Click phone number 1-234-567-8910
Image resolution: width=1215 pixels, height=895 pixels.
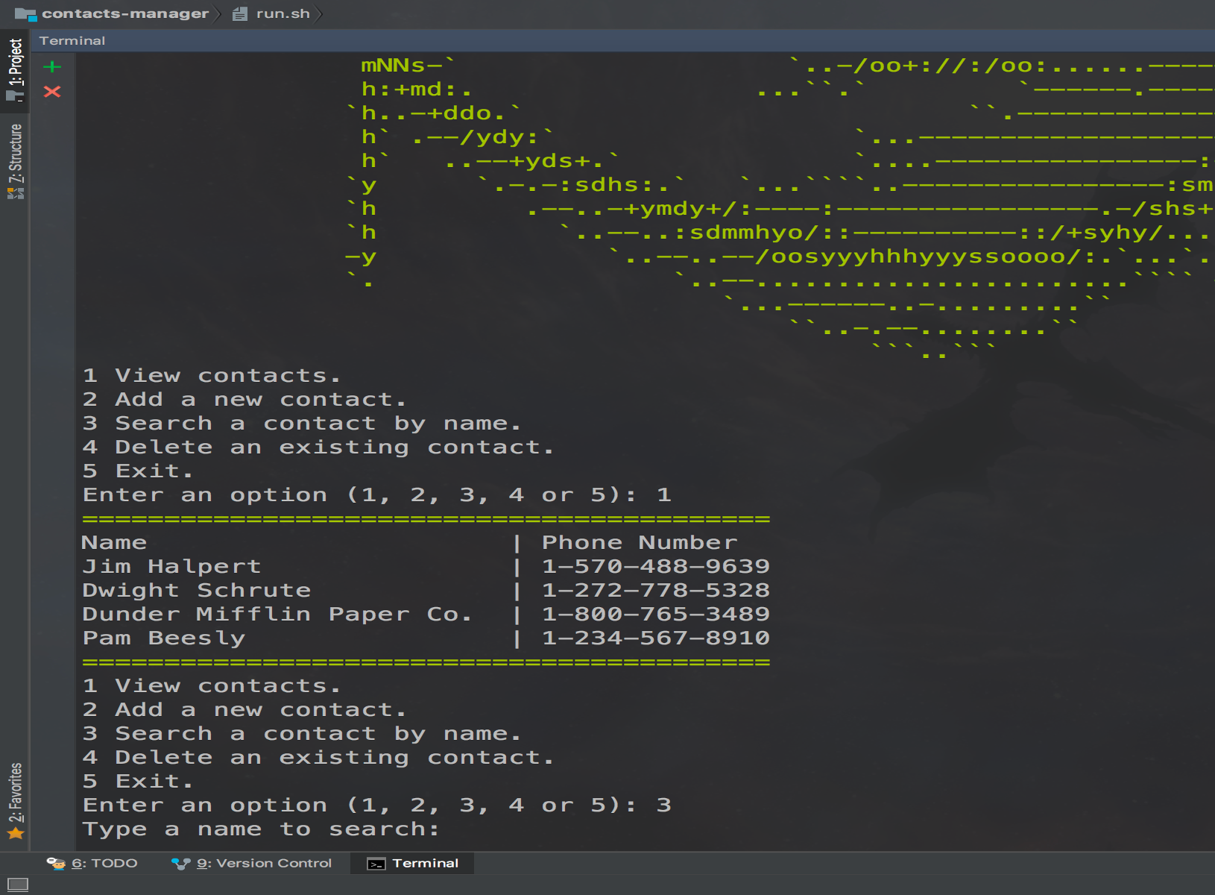pyautogui.click(x=656, y=638)
